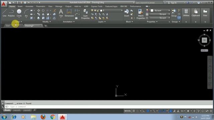Switch to the Layout1 tab

pos(17,110)
